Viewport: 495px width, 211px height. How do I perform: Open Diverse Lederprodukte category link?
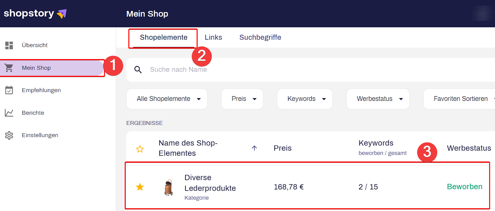coord(210,183)
